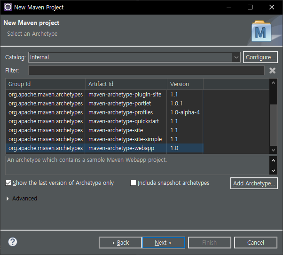
Task: Click description box scroll up arrow
Action: point(273,160)
